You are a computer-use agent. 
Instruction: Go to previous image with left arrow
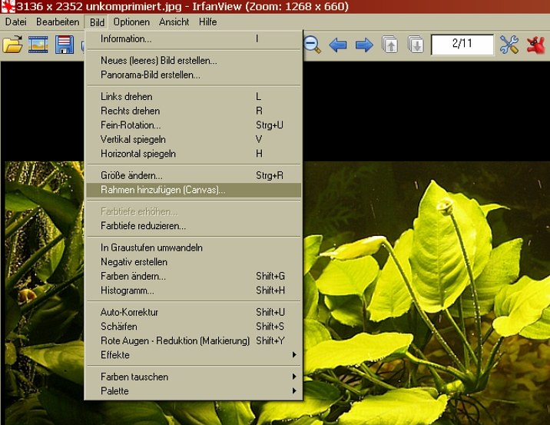(338, 45)
